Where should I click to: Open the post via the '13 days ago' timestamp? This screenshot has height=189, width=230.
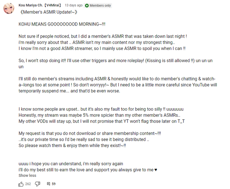[x=74, y=5]
